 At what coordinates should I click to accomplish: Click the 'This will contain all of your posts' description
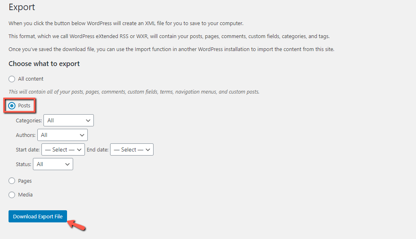134,92
